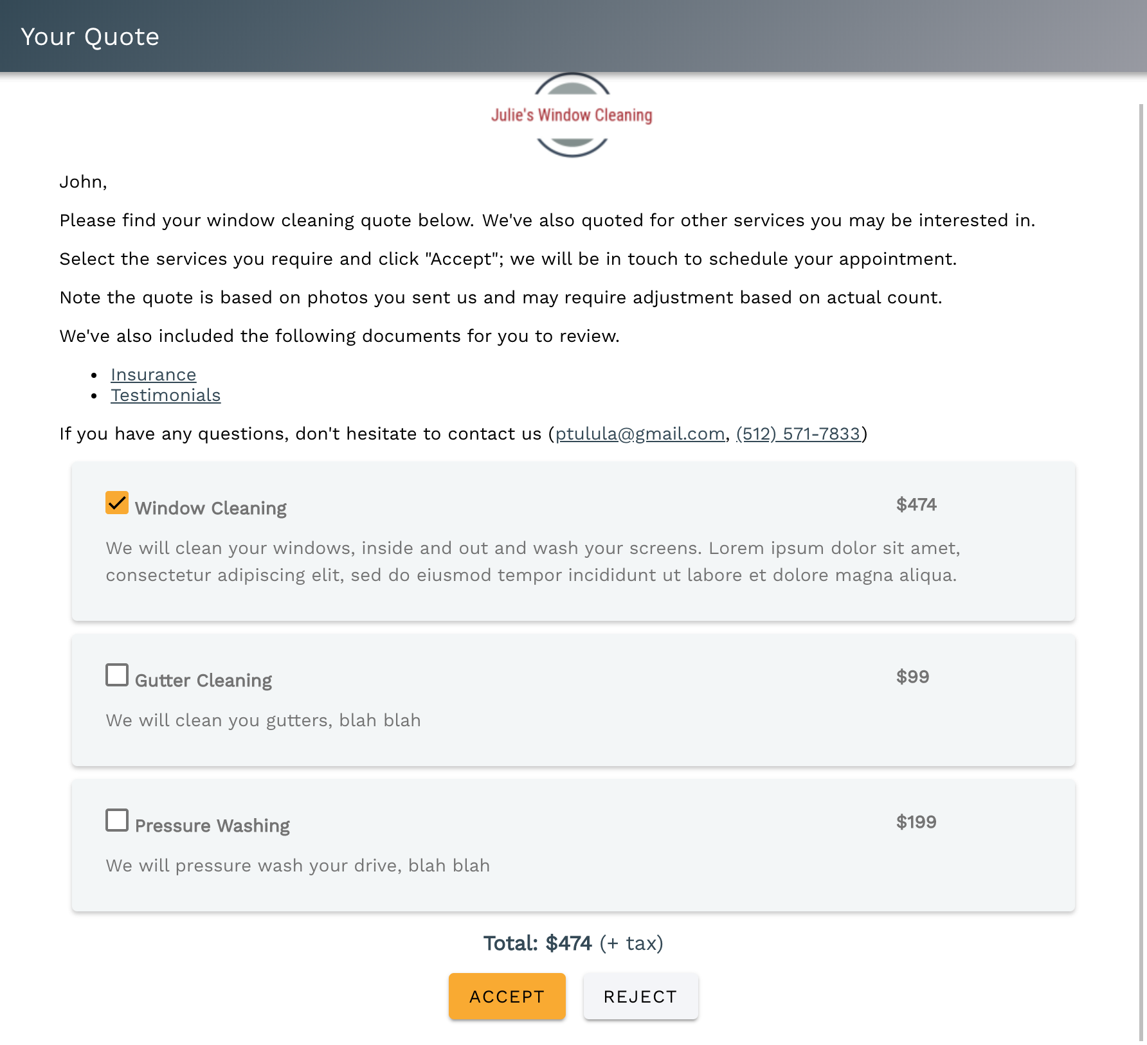Enable the Gutter Cleaning checkbox
The width and height of the screenshot is (1147, 1045).
[x=117, y=675]
